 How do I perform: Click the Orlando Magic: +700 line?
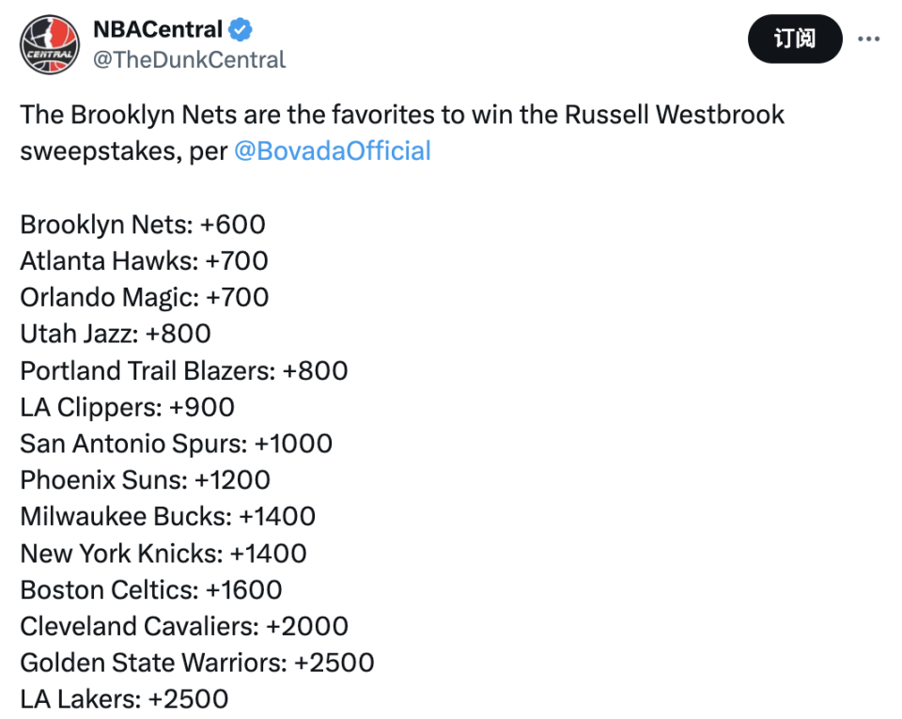[x=145, y=297]
